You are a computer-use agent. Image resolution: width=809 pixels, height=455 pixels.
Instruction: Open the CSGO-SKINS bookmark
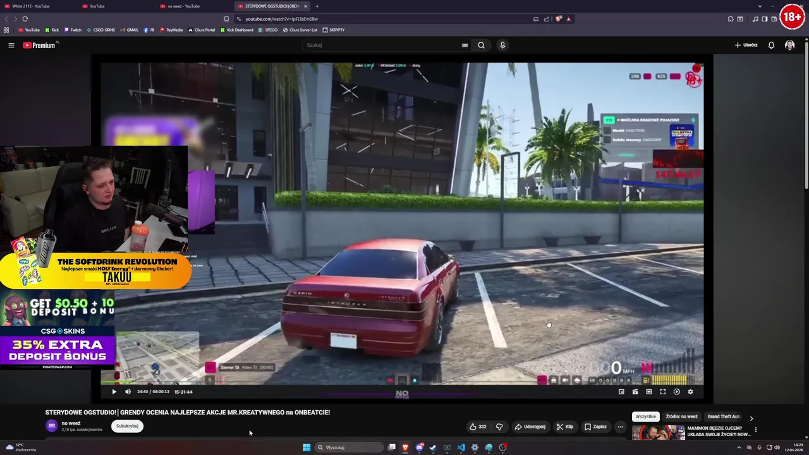pyautogui.click(x=101, y=30)
